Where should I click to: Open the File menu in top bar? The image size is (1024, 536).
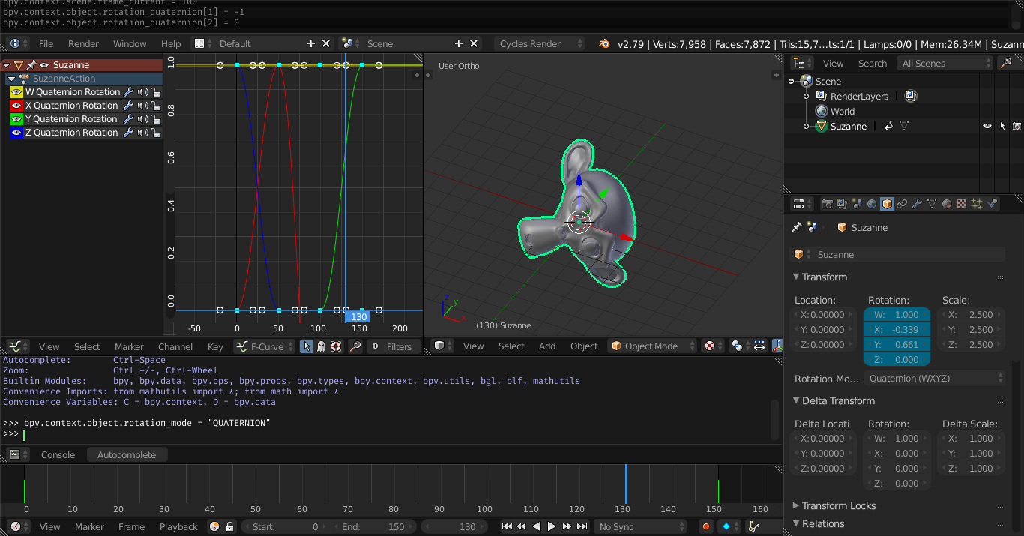click(x=46, y=43)
